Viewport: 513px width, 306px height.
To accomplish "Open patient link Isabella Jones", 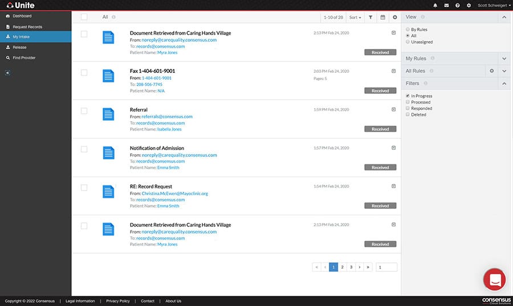I will (x=169, y=129).
